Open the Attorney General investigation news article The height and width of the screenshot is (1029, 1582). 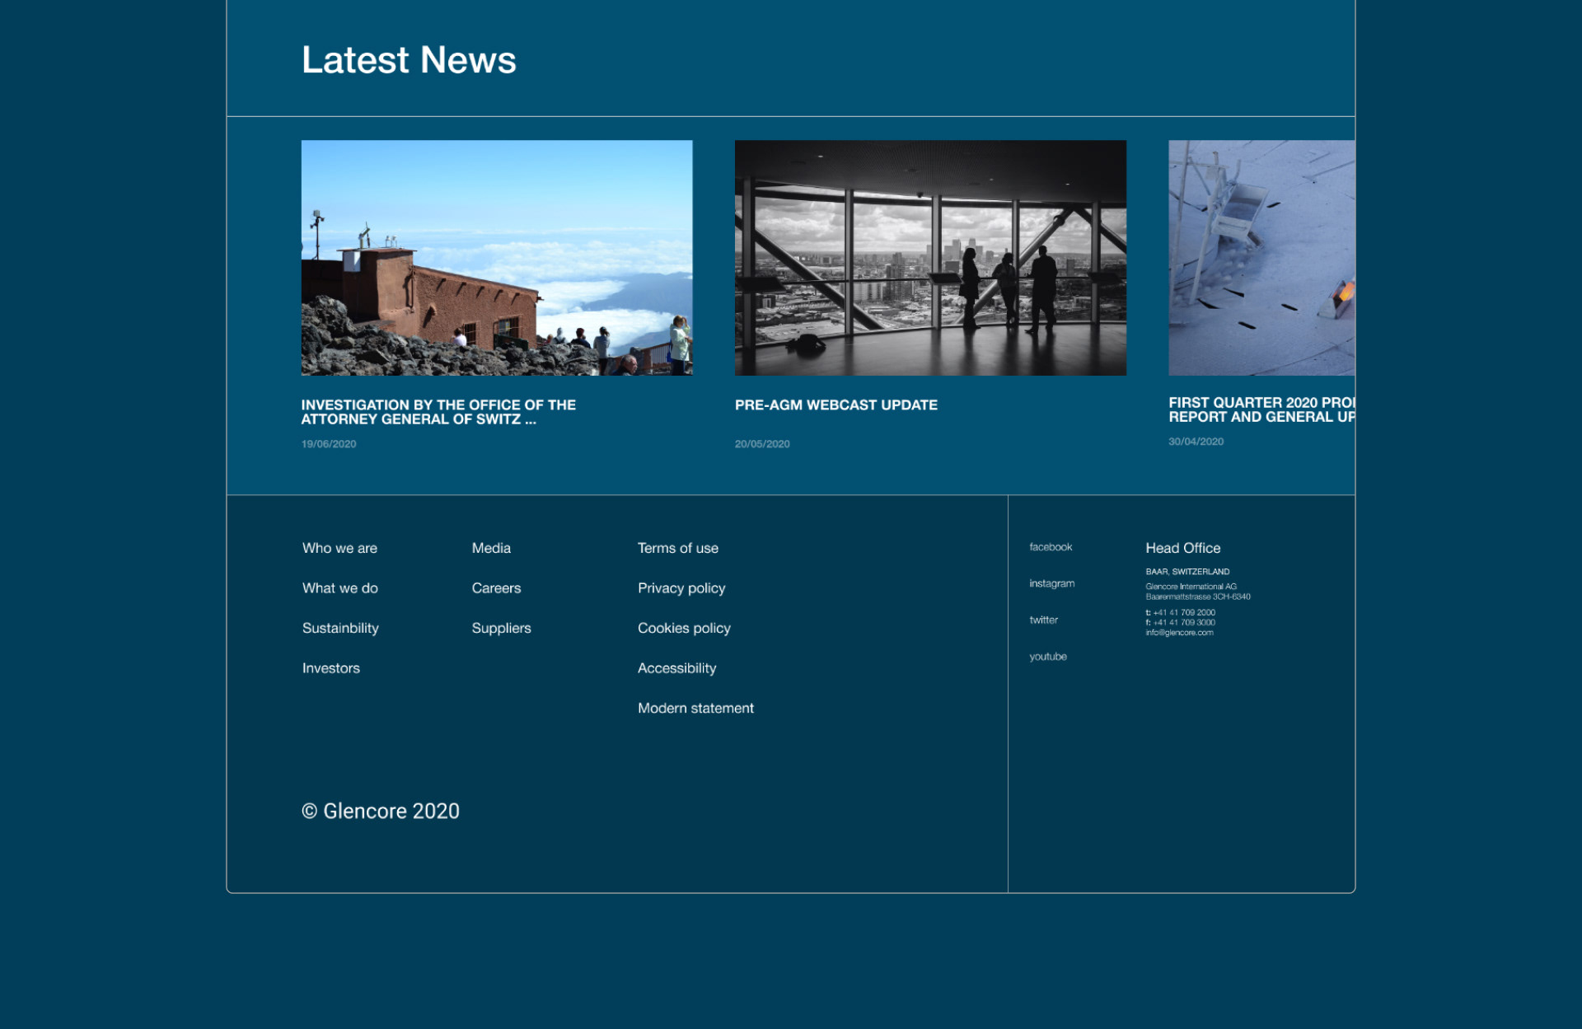(438, 412)
